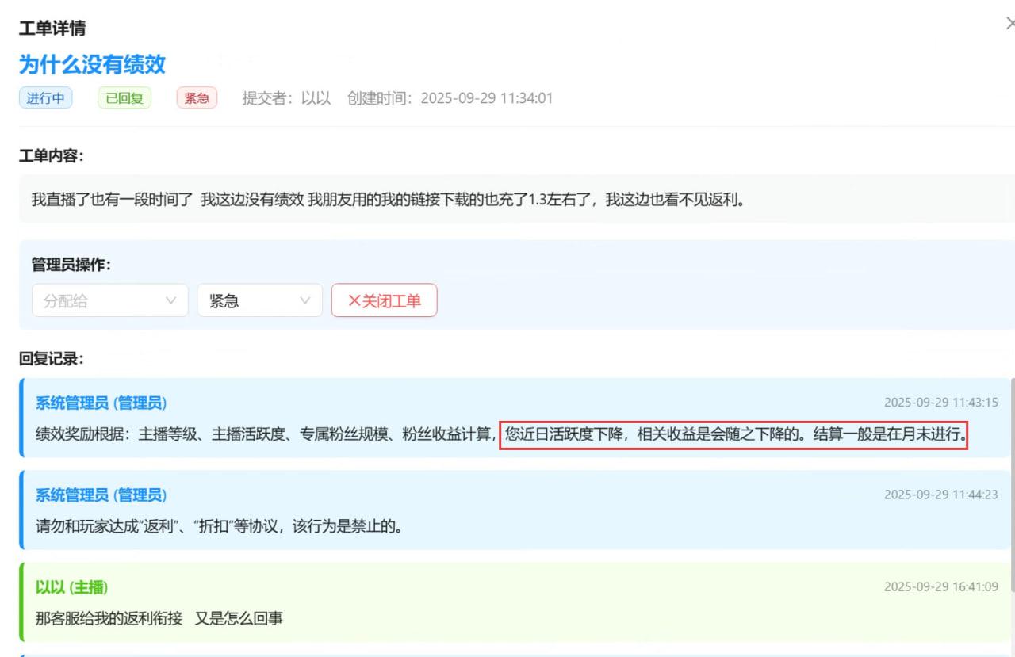Click the timestamp 2025-09-29 11:44:23

click(x=940, y=495)
